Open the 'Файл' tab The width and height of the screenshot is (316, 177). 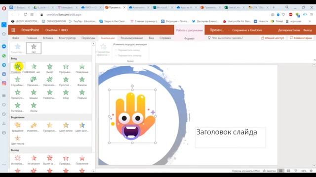tap(15, 38)
